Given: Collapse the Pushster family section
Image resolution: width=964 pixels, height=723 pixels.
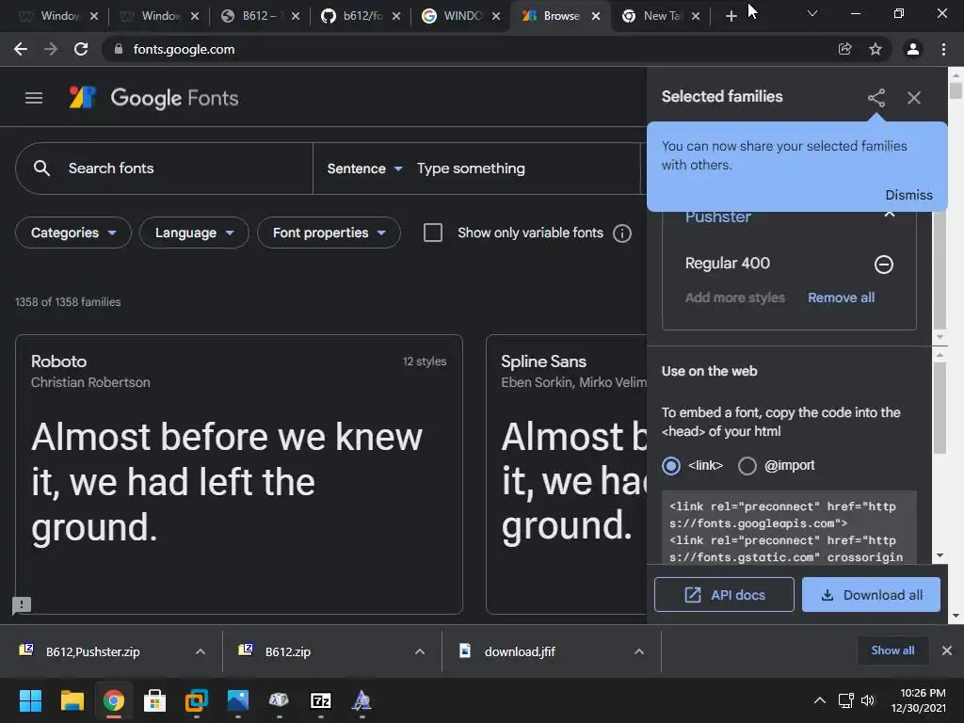Looking at the screenshot, I should (889, 214).
